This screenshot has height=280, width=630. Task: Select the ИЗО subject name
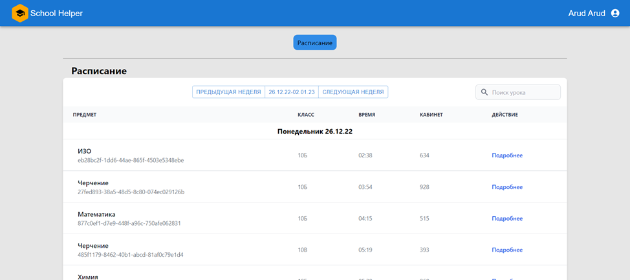[x=84, y=151]
